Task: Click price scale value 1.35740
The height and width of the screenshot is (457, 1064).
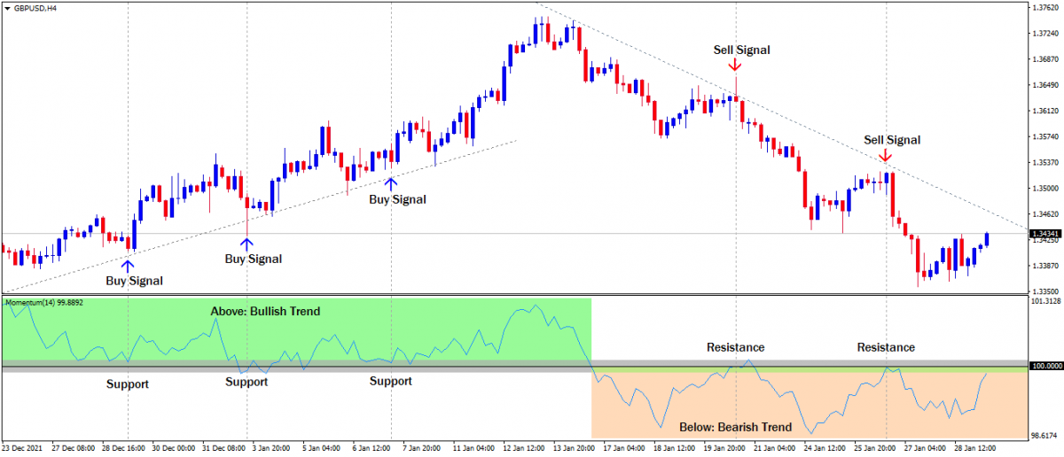Action: point(1046,137)
